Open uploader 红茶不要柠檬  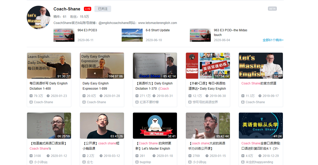click(x=149, y=102)
